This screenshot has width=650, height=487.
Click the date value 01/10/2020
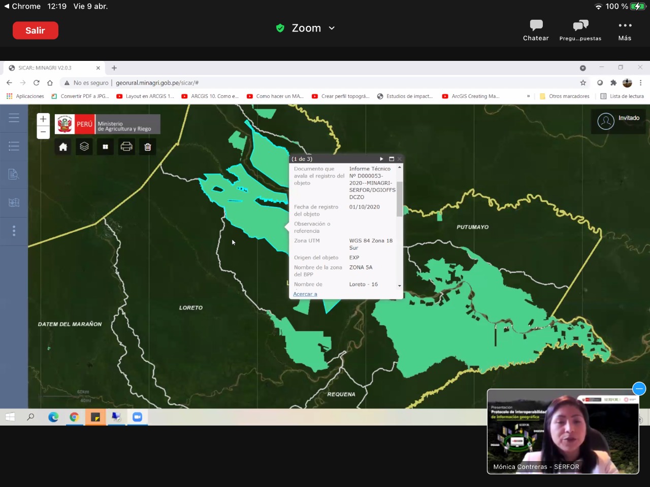click(365, 207)
